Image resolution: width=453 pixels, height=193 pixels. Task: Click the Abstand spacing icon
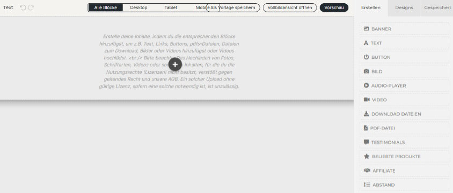coord(367,184)
